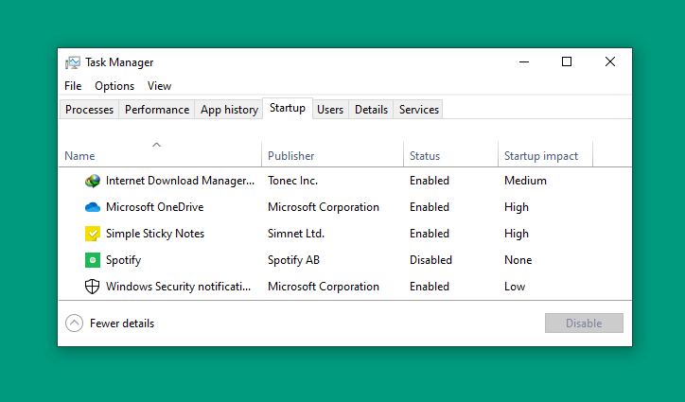The height and width of the screenshot is (402, 685).
Task: Sort by the Publisher column header
Action: tap(291, 156)
